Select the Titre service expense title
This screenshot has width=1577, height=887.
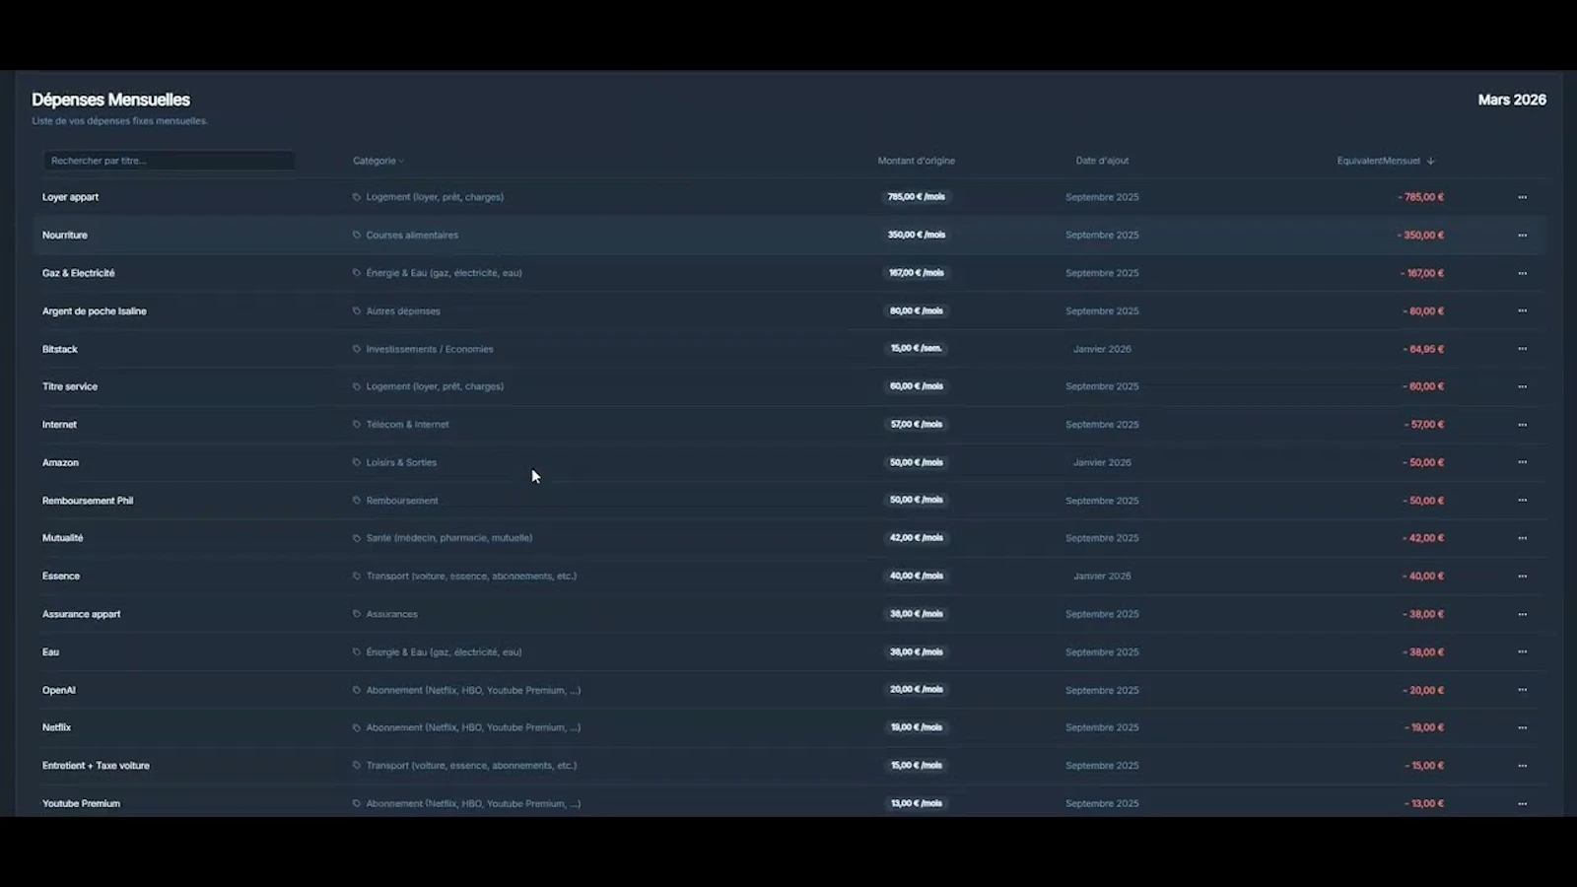coord(70,386)
